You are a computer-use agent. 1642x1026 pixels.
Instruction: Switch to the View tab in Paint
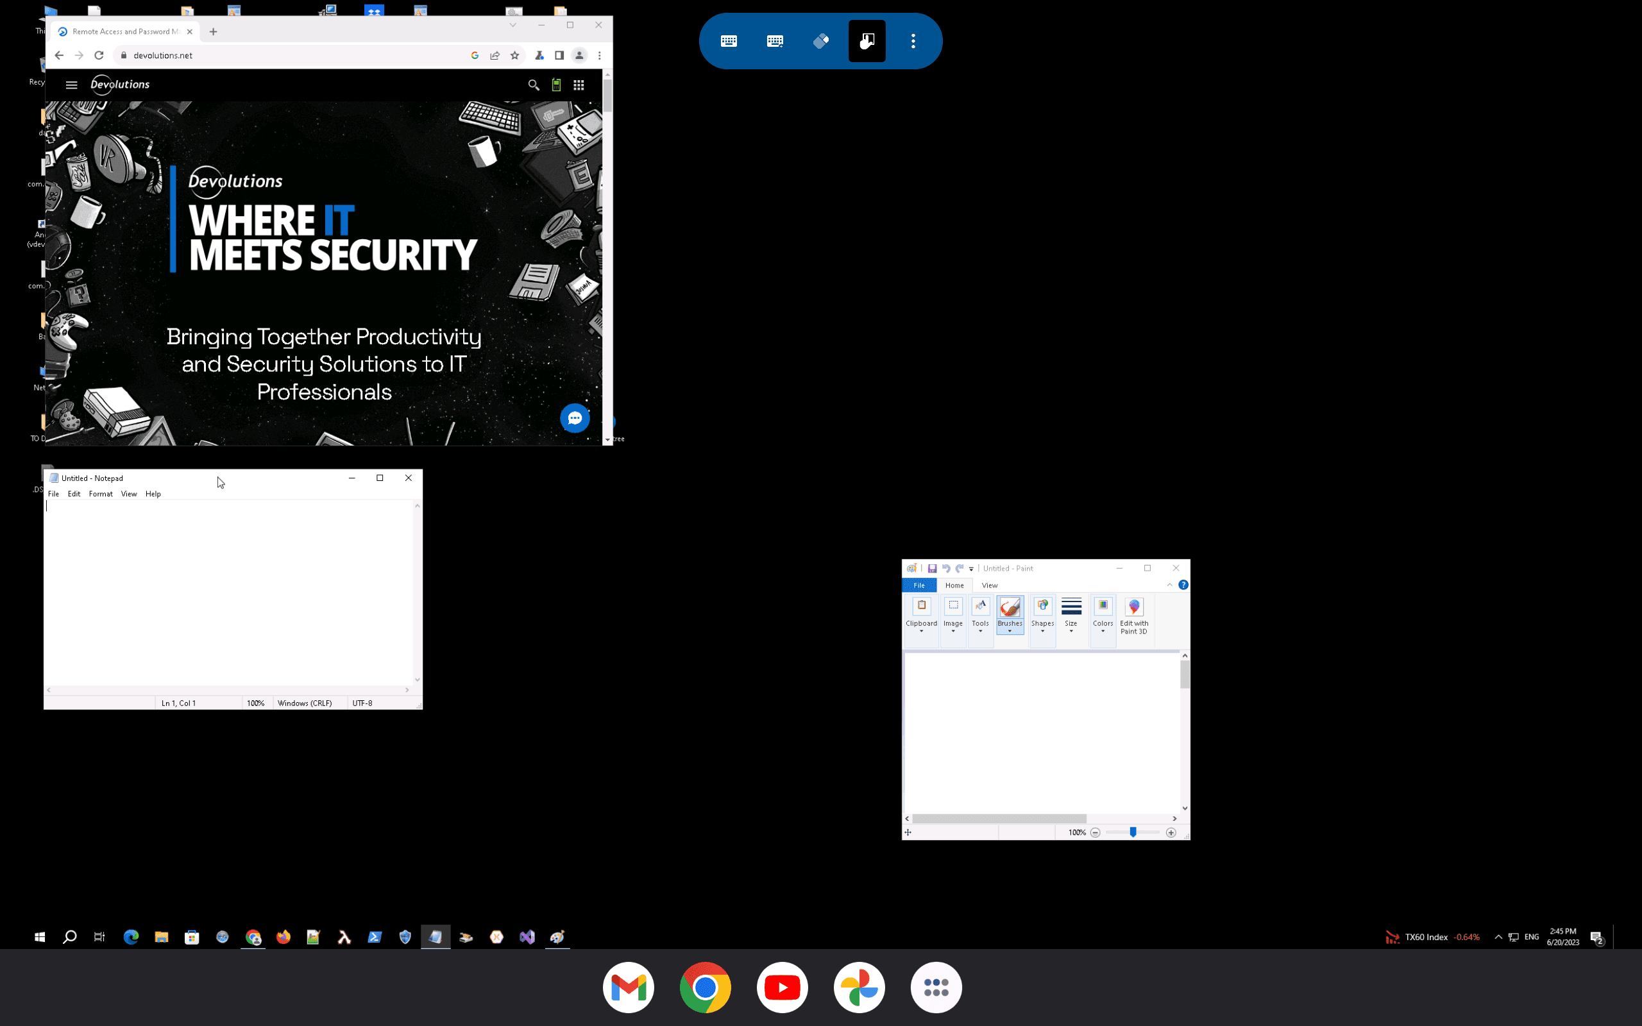point(990,585)
